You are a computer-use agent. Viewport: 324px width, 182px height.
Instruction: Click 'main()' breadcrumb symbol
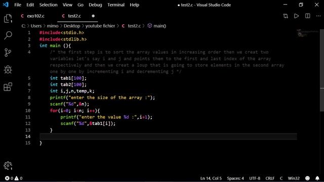pos(160,26)
